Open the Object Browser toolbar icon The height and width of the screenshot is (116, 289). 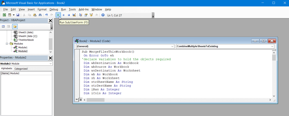91,15
